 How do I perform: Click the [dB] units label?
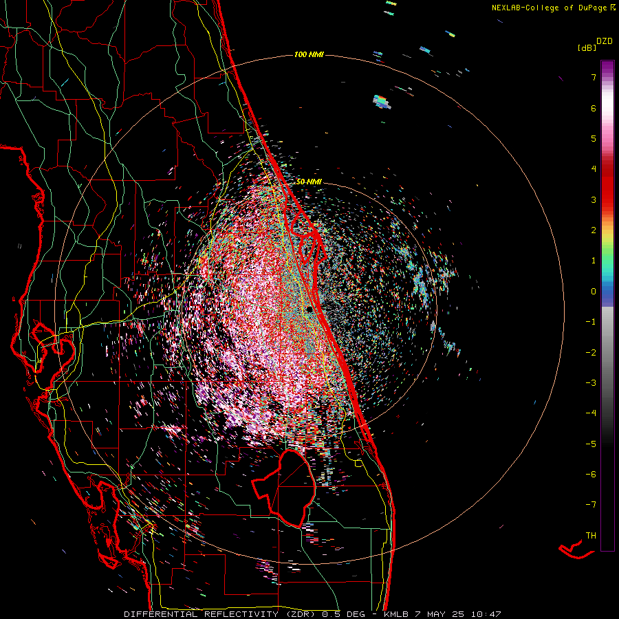587,47
